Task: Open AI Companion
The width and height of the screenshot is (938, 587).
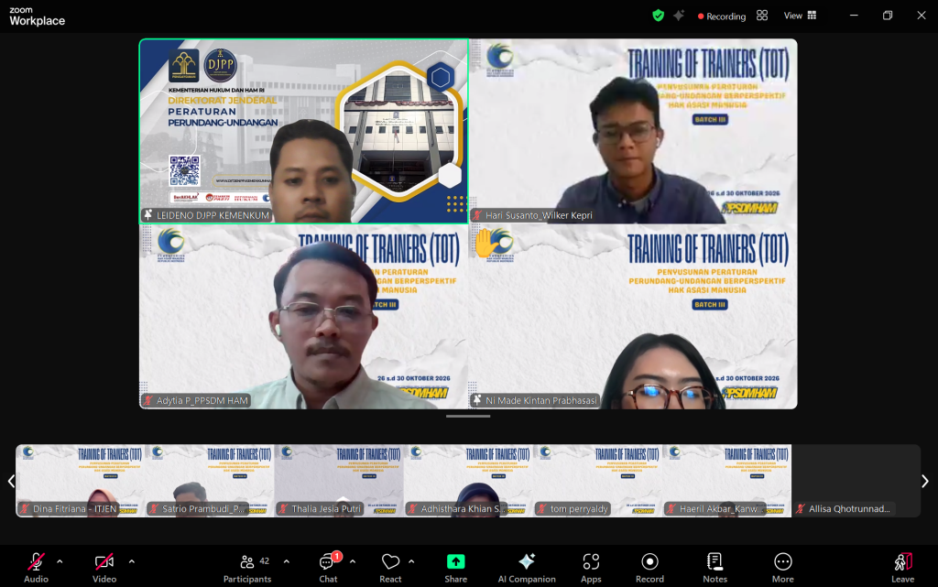Action: [x=527, y=567]
